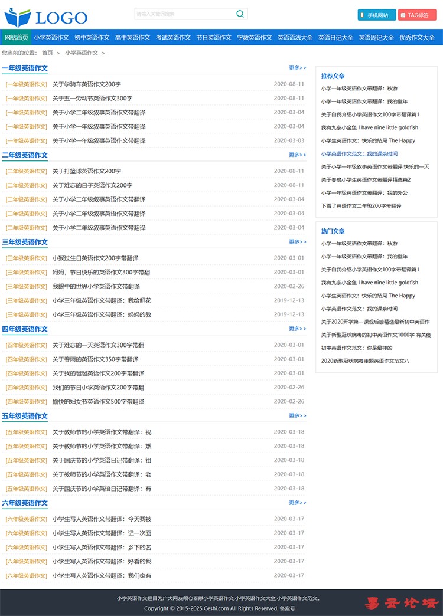Click 更多>> beside 五年级英语作文
Screen dimensions: 443x616
(298, 415)
